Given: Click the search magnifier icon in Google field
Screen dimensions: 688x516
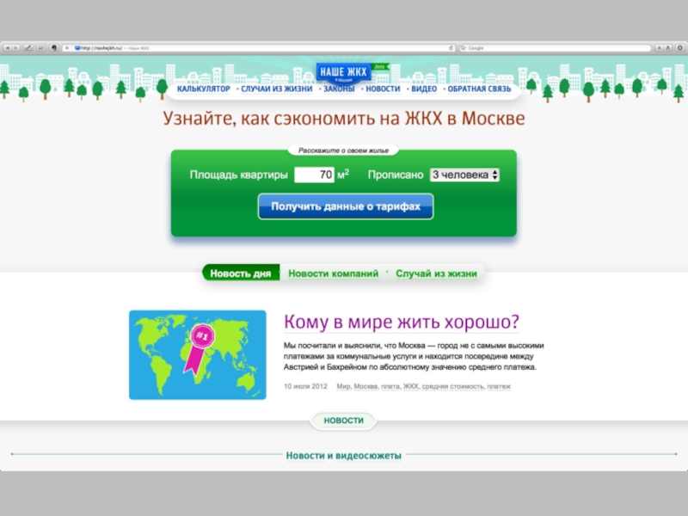Looking at the screenshot, I should 463,48.
